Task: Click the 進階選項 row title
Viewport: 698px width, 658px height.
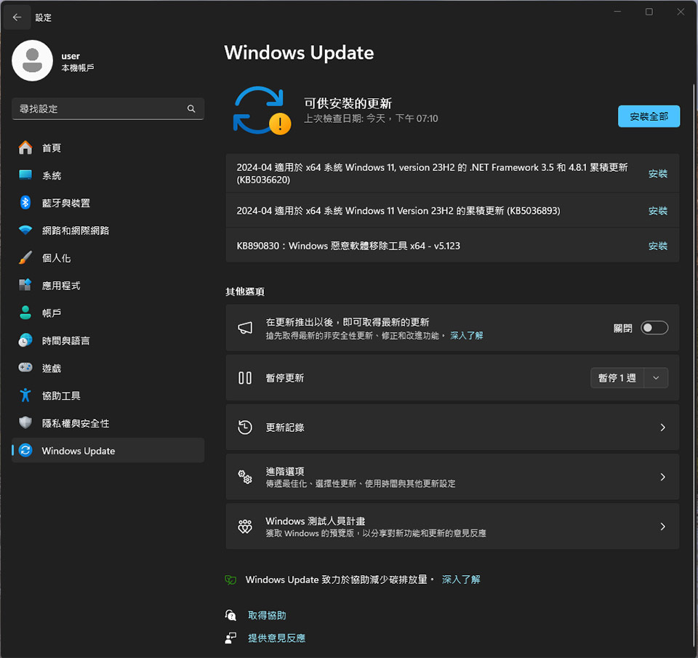Action: click(285, 471)
